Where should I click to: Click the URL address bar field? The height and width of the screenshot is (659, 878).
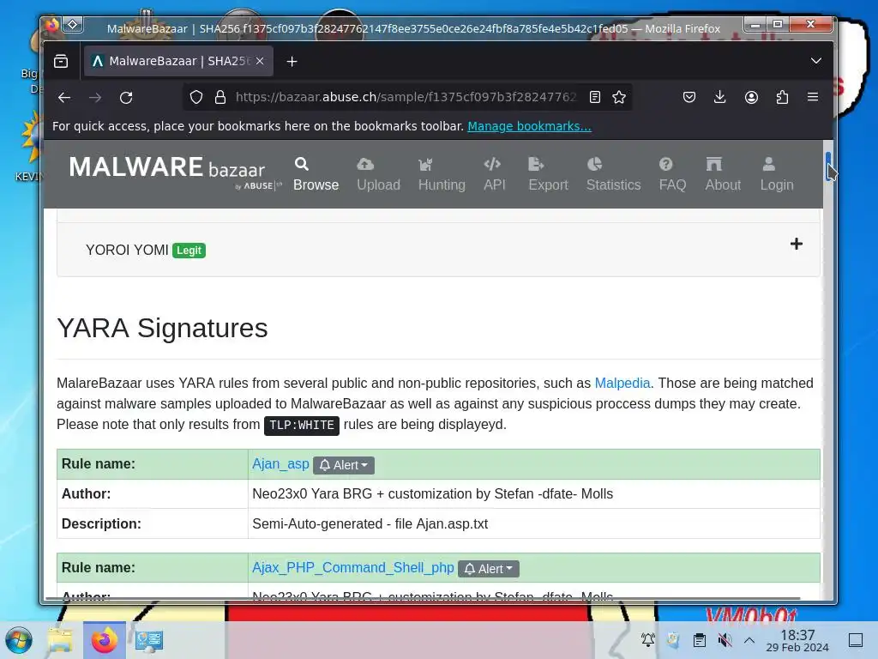[406, 98]
